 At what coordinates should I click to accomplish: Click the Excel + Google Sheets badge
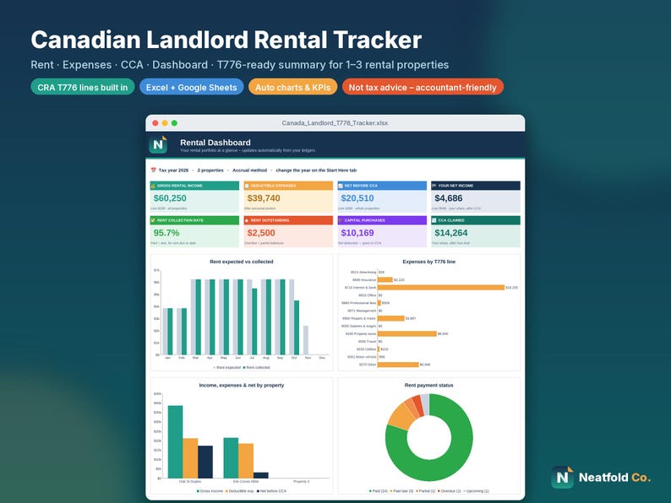191,87
